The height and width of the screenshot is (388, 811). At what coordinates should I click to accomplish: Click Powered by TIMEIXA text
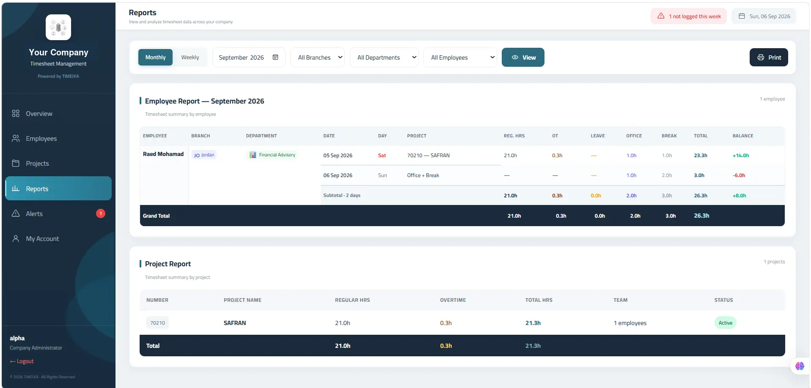[58, 77]
